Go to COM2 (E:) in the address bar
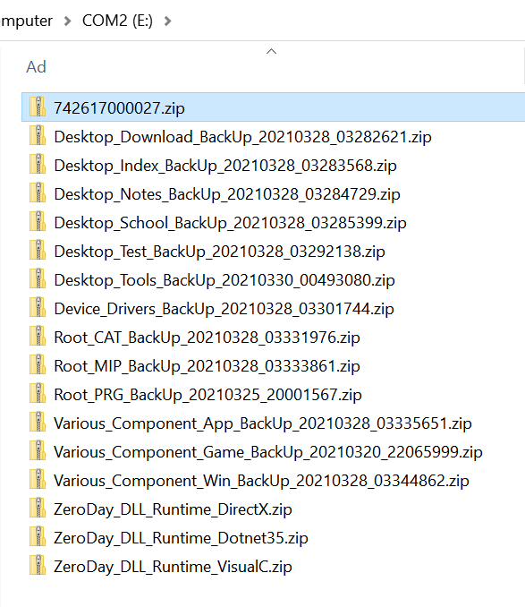 coord(117,21)
